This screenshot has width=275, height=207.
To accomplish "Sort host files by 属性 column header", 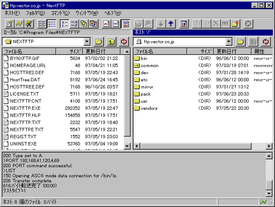I will [262, 52].
